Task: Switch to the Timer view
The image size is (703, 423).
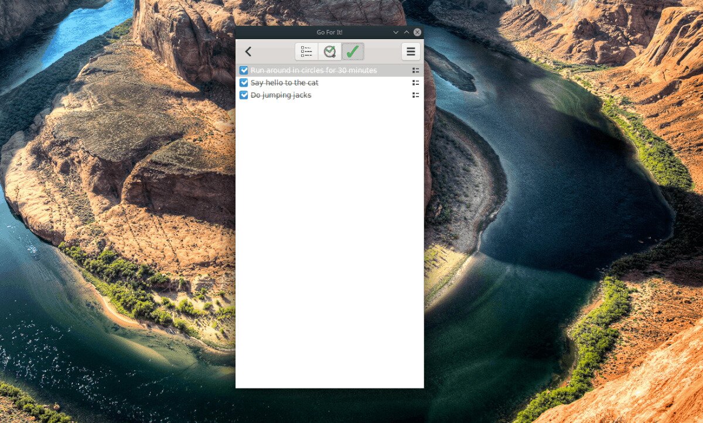Action: (x=330, y=52)
